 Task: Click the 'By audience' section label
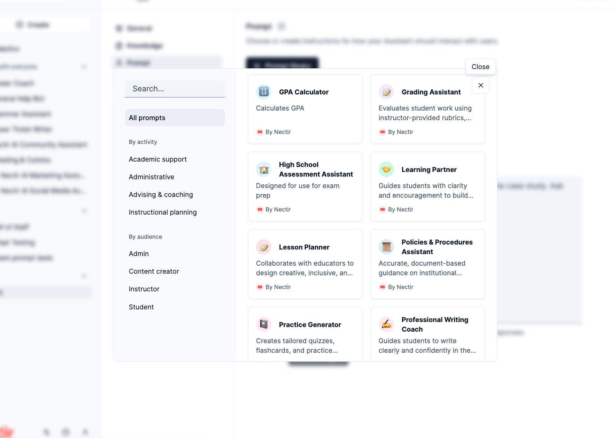(145, 237)
